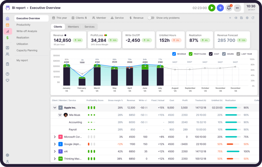Click the refresh icon in the filter bar

pyautogui.click(x=253, y=18)
